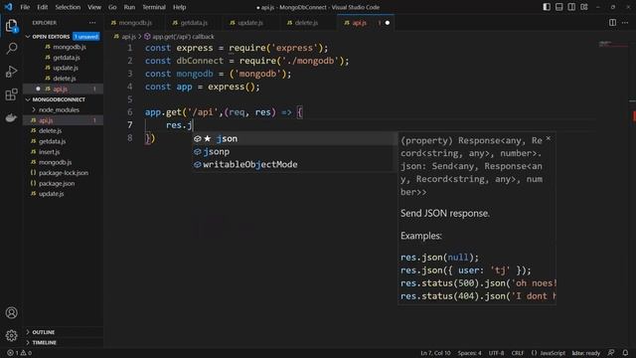The height and width of the screenshot is (358, 636).
Task: Click unsaved dot on api.js tab
Action: tap(388, 23)
